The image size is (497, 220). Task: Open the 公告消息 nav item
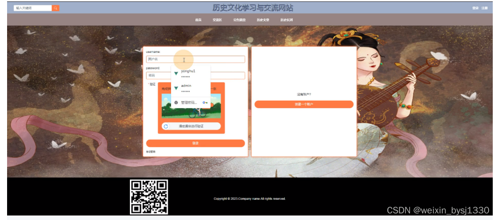(x=240, y=20)
